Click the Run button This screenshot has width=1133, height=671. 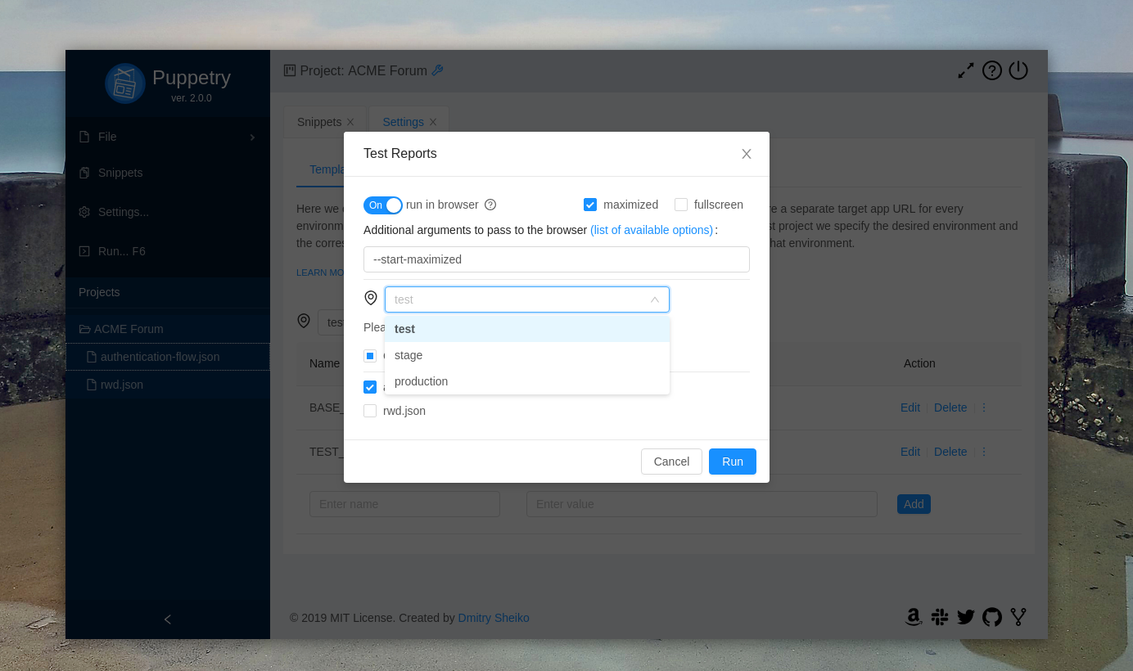[x=733, y=462]
